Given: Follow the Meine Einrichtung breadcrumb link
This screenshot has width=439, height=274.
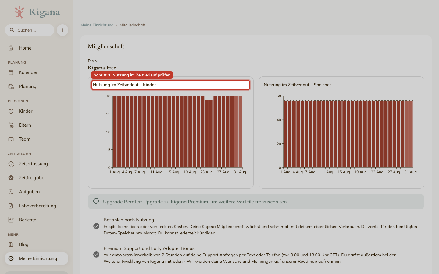Looking at the screenshot, I should (x=97, y=25).
